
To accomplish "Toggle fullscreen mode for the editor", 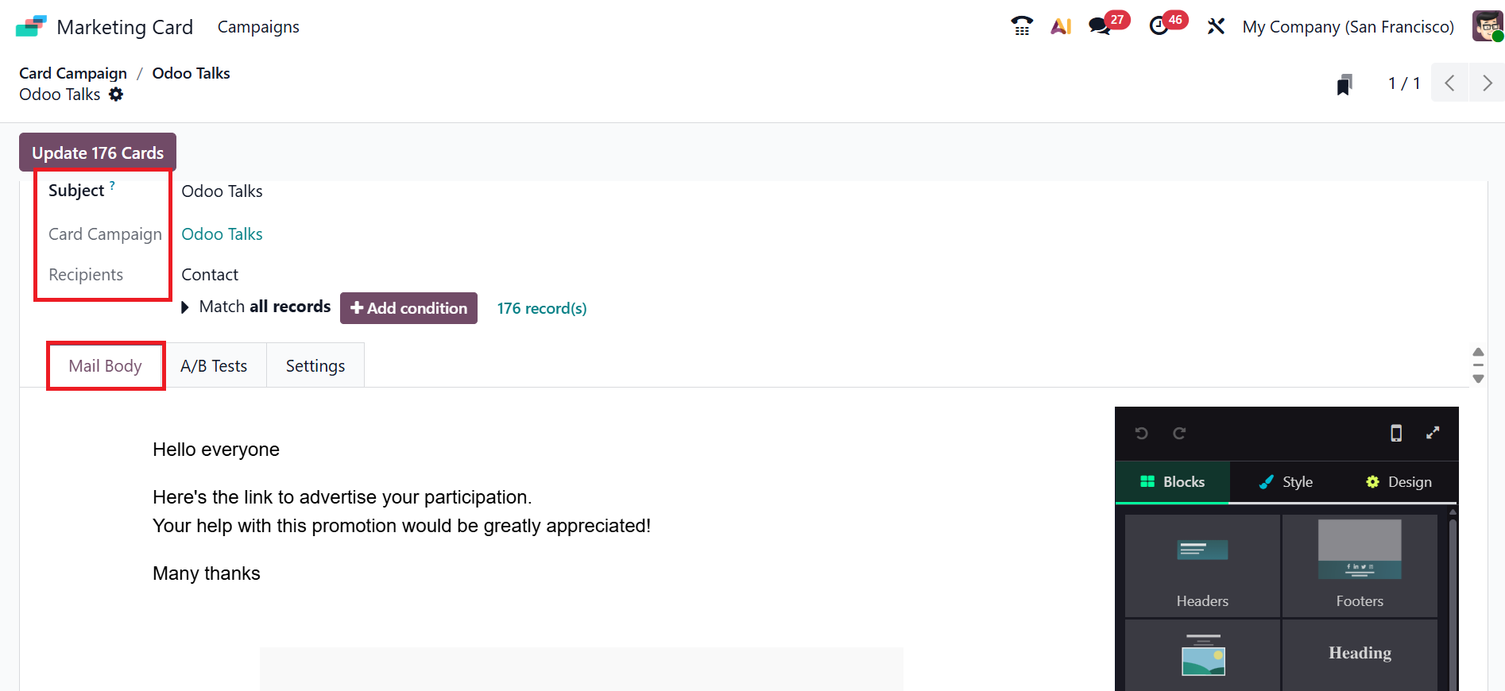I will click(x=1433, y=433).
